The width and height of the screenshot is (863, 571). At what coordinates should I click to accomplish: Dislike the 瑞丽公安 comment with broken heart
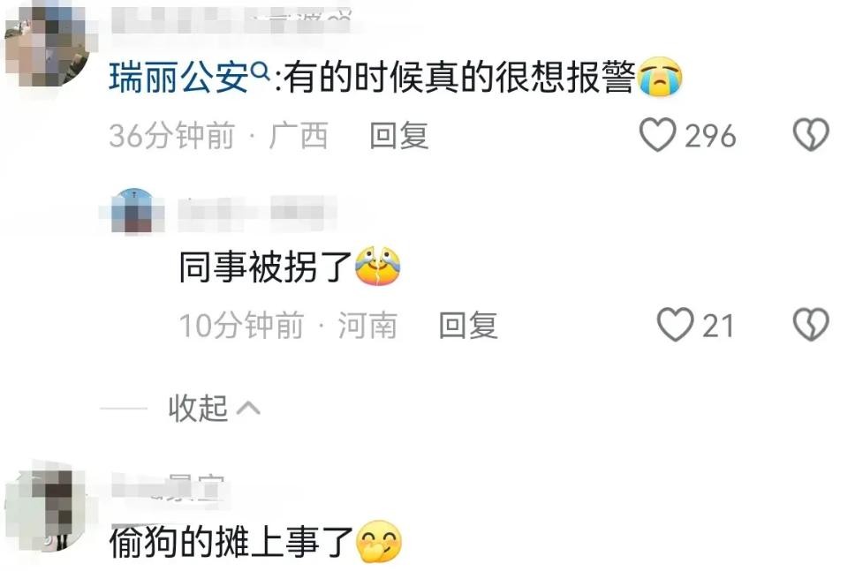pos(811,135)
